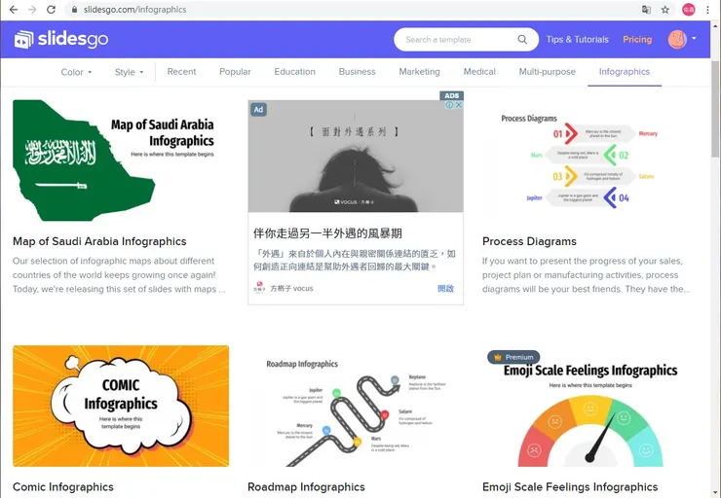Expand the Style filter dropdown

click(130, 72)
